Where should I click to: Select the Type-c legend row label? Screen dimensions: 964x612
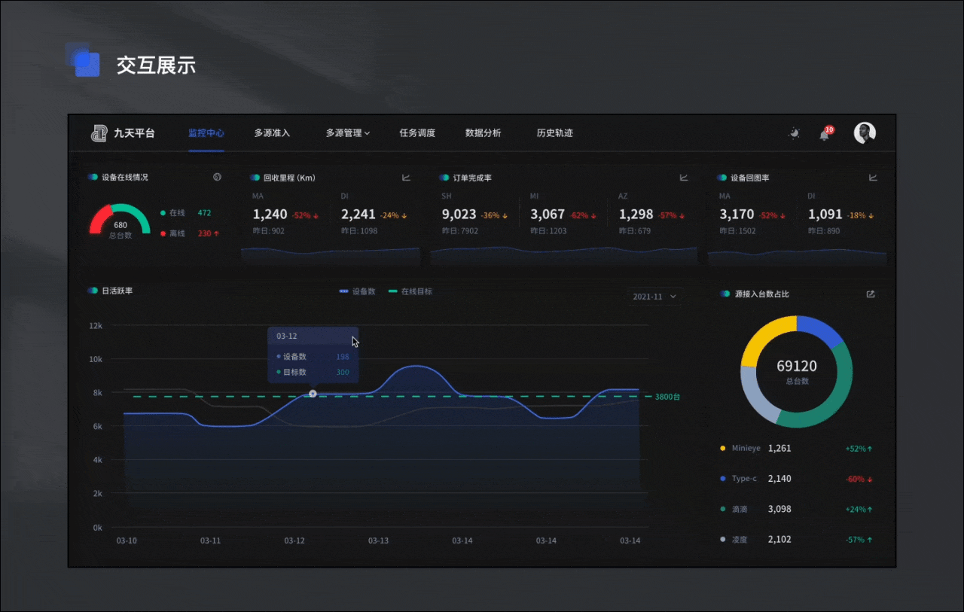pos(744,479)
